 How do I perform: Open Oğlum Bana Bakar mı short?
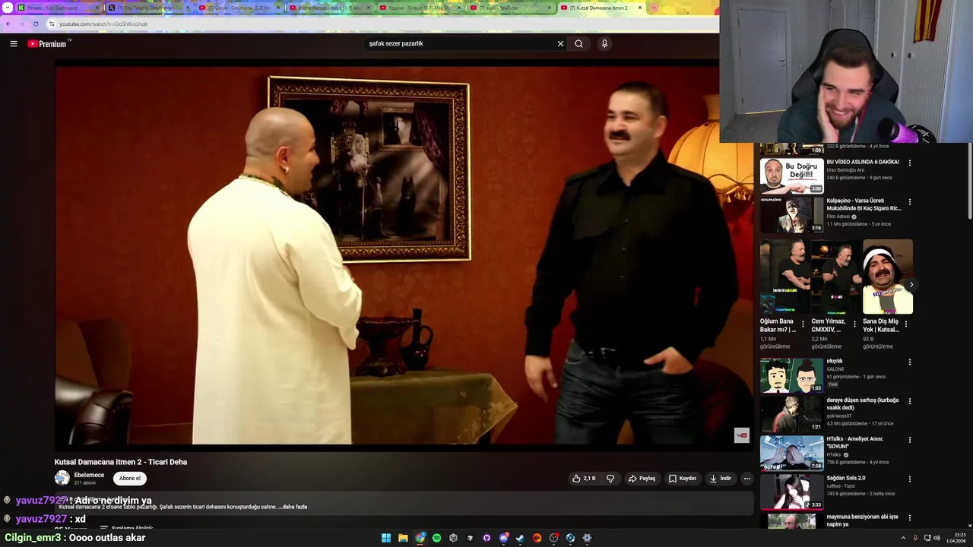click(x=784, y=277)
